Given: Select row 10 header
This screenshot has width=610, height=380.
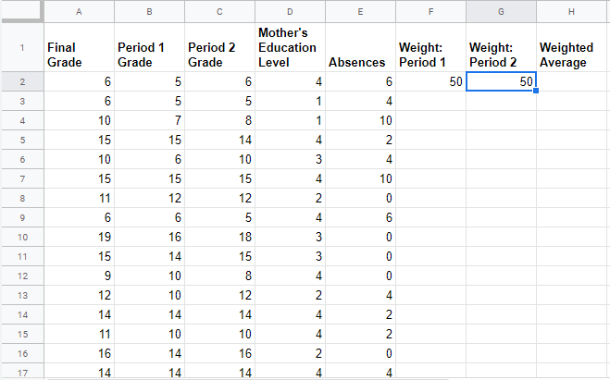Looking at the screenshot, I should point(22,237).
